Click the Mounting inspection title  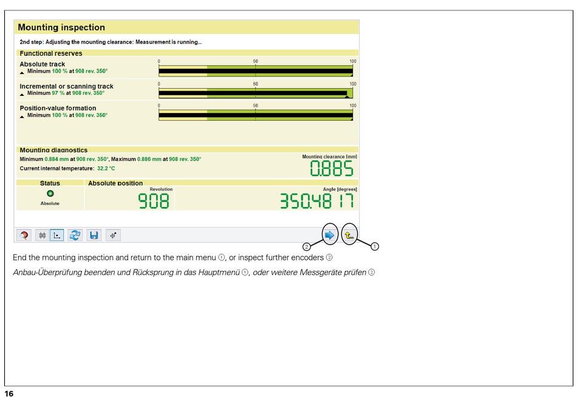click(61, 27)
